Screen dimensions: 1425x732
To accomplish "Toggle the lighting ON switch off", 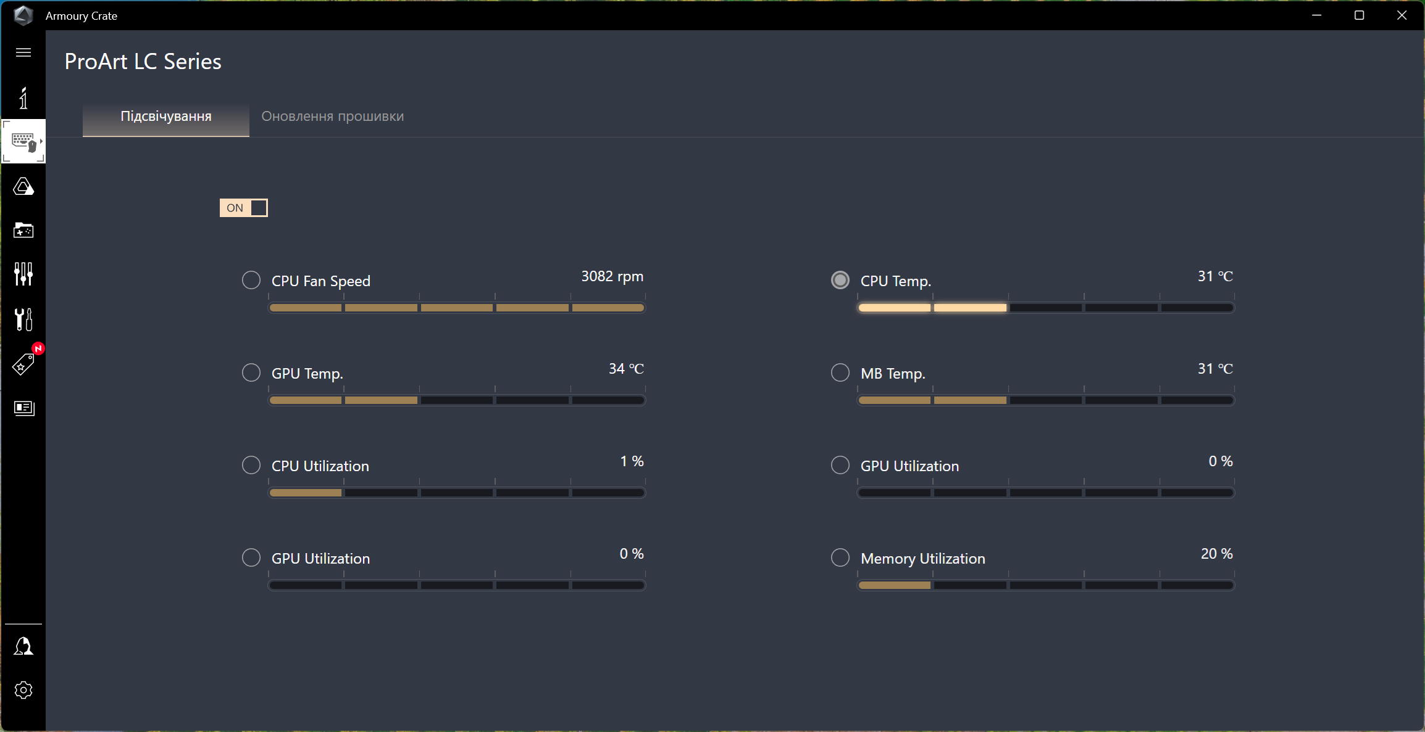I will [243, 208].
